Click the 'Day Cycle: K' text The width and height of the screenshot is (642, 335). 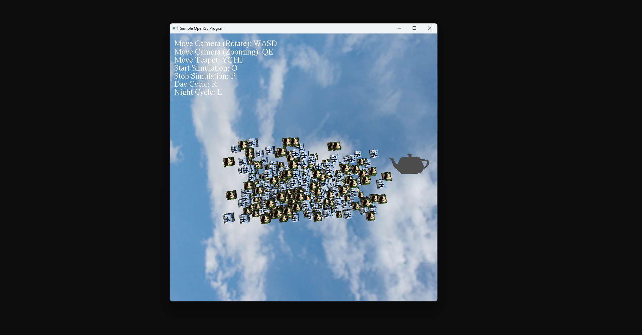tap(196, 84)
